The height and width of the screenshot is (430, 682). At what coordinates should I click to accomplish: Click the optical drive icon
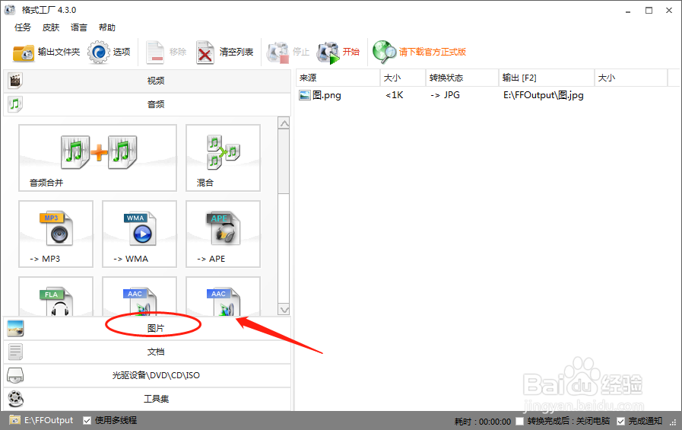16,375
